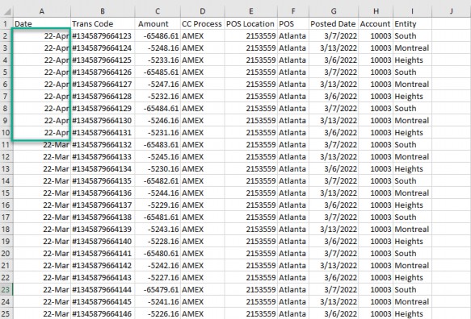The height and width of the screenshot is (319, 471).
Task: Select cell with #1345879664138
Action: [x=103, y=217]
